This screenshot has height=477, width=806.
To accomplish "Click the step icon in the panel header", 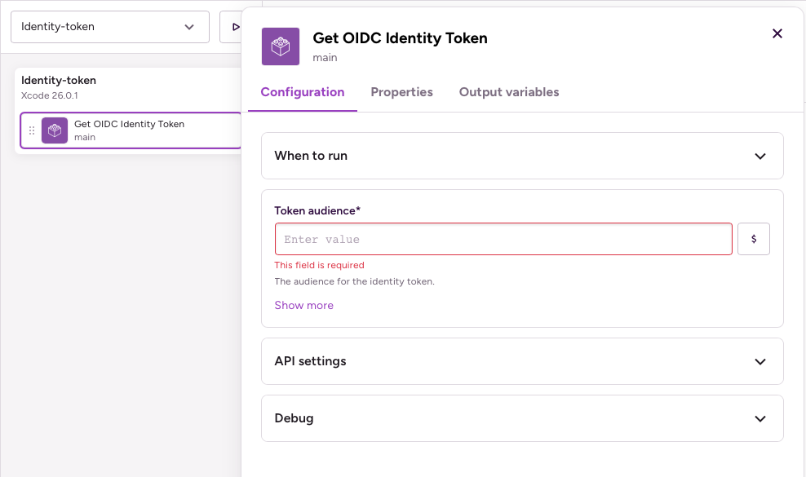I will point(280,46).
